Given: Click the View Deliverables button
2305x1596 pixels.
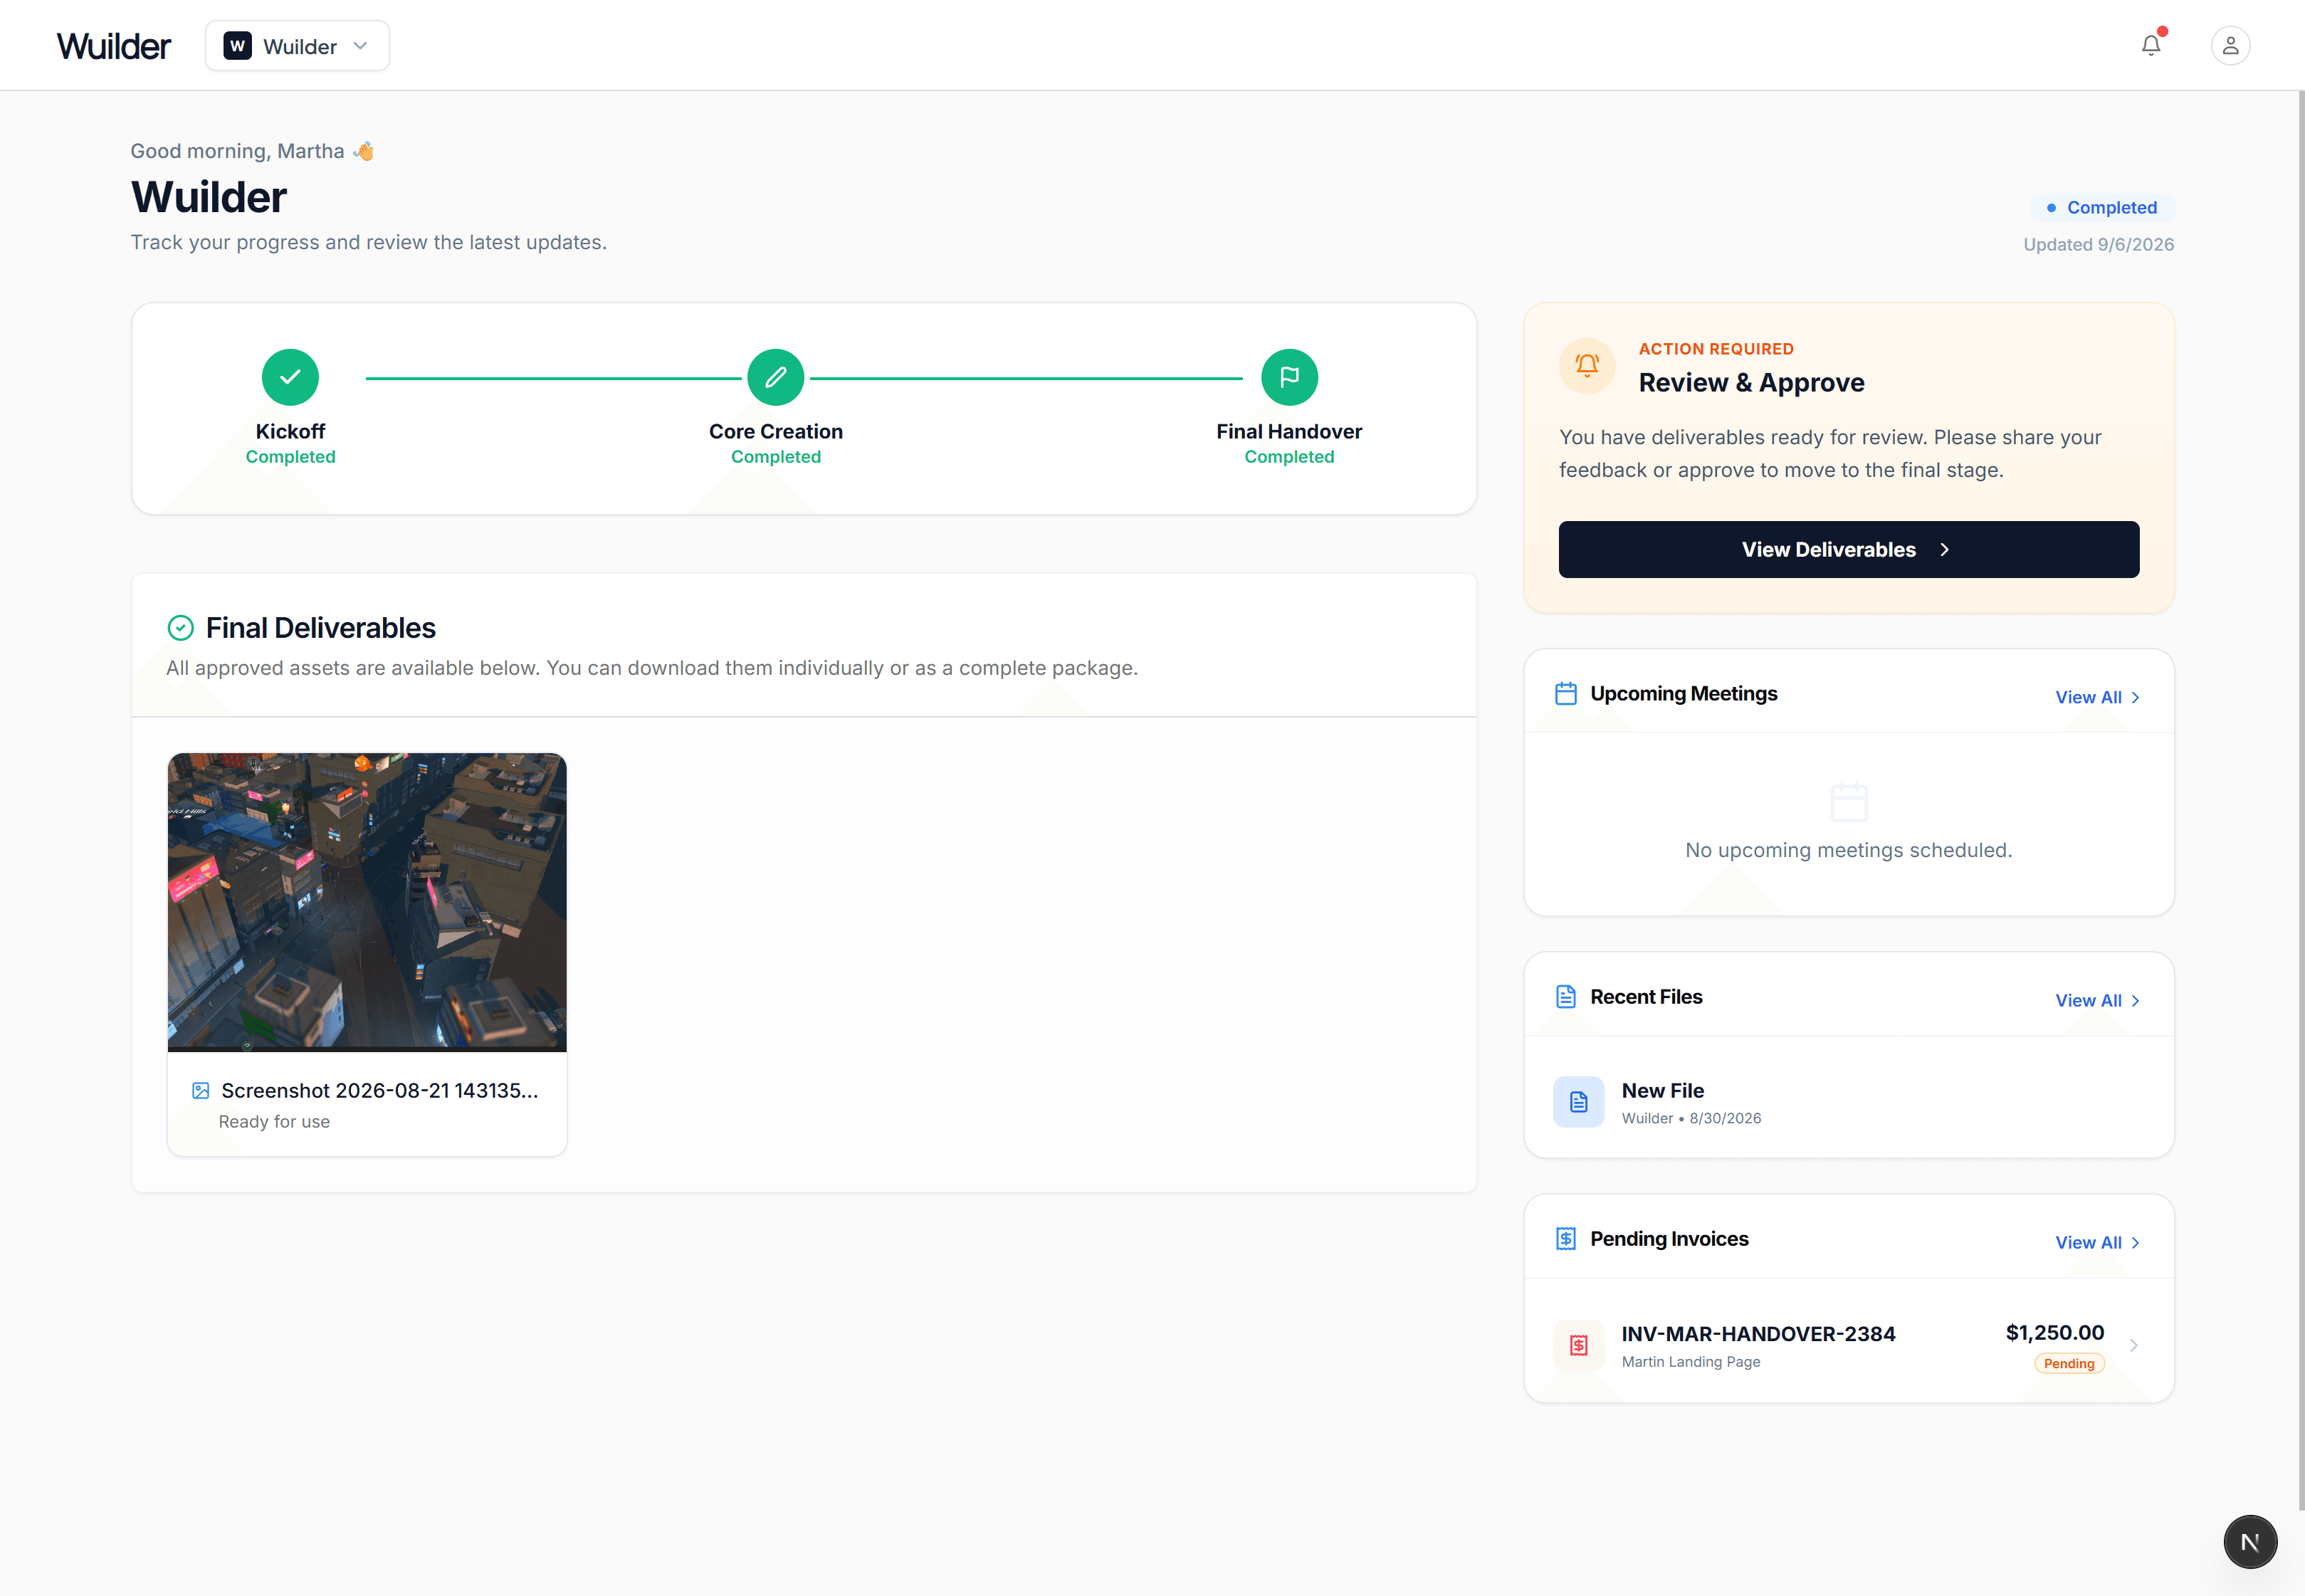Looking at the screenshot, I should pos(1848,549).
